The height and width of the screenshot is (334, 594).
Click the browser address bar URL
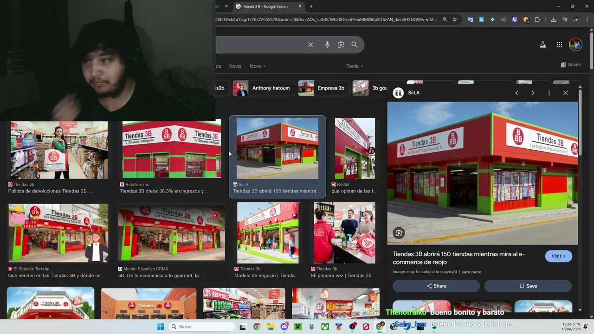pyautogui.click(x=326, y=19)
